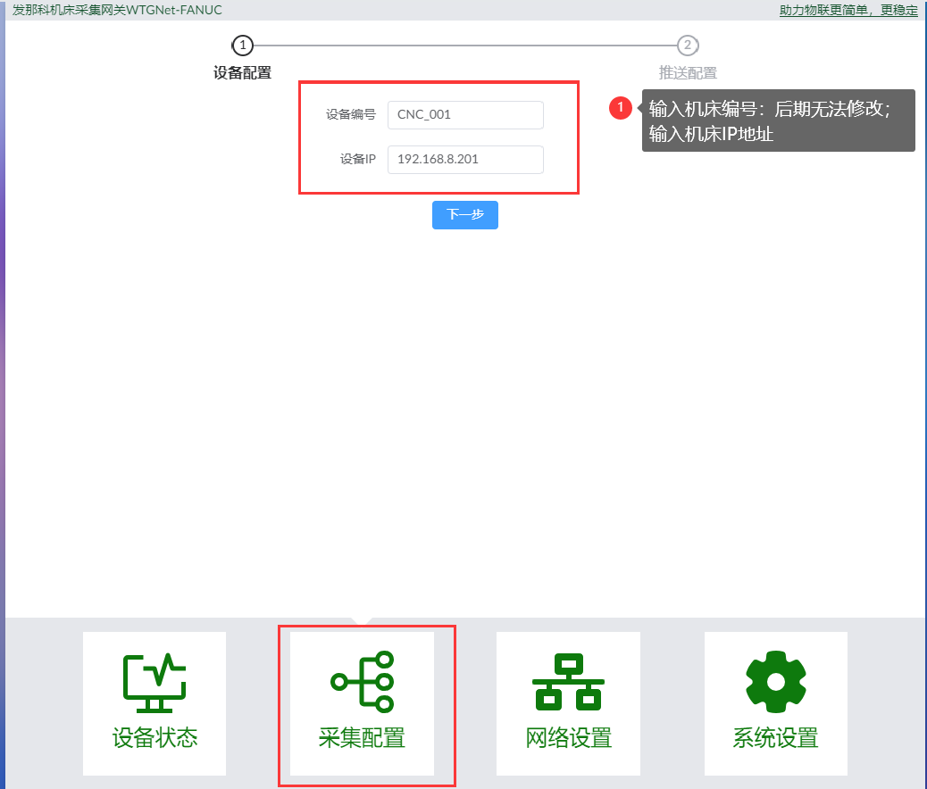Open the 设备状态 monitor icon

(x=154, y=683)
